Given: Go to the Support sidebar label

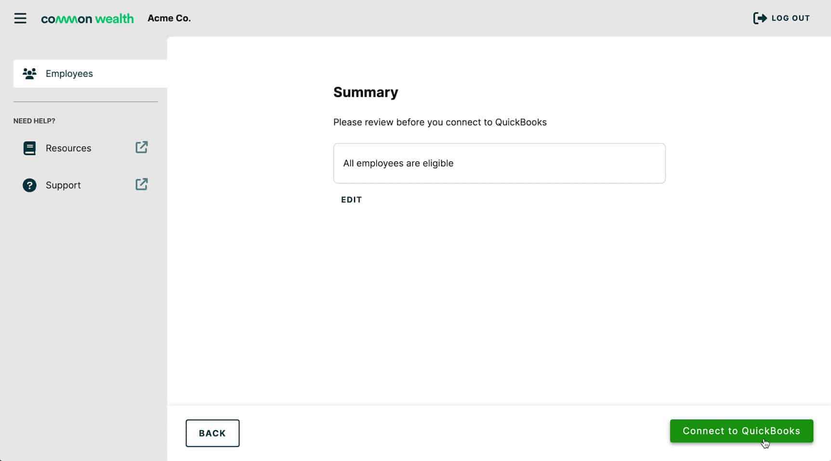Looking at the screenshot, I should 63,185.
